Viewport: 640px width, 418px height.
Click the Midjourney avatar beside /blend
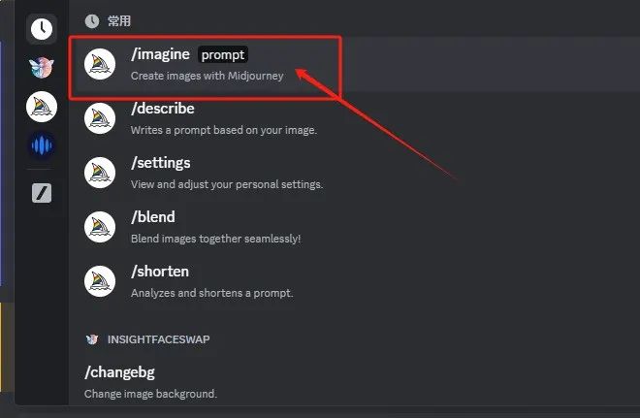point(100,227)
